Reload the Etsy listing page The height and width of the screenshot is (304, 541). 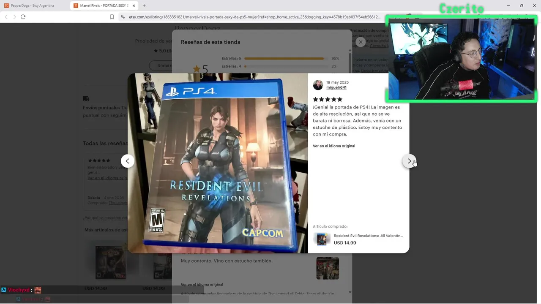(23, 17)
